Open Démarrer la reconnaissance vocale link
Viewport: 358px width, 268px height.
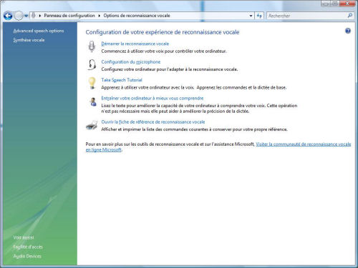coord(135,44)
